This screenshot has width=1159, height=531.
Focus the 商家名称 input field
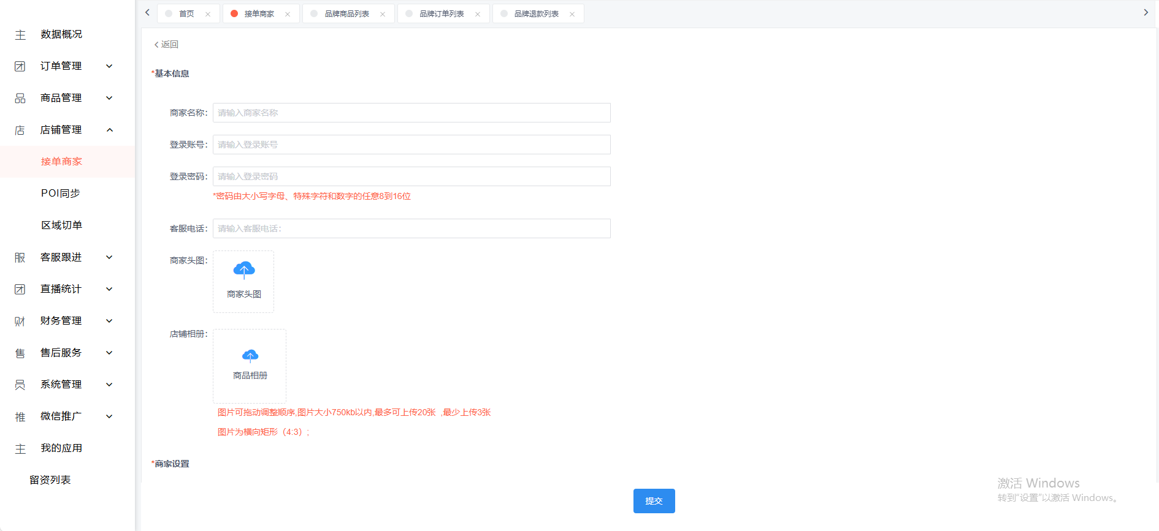(x=411, y=113)
